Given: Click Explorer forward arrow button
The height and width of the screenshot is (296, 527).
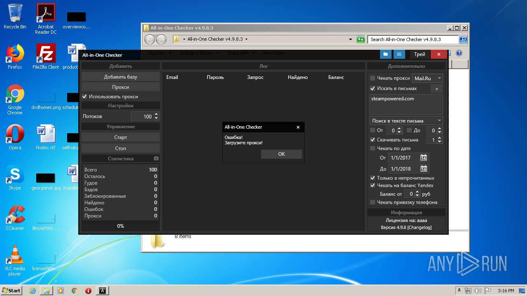Looking at the screenshot, I should (x=161, y=39).
